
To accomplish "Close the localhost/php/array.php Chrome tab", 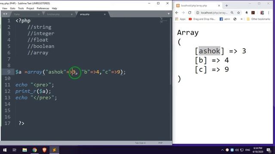I will coord(219,6).
